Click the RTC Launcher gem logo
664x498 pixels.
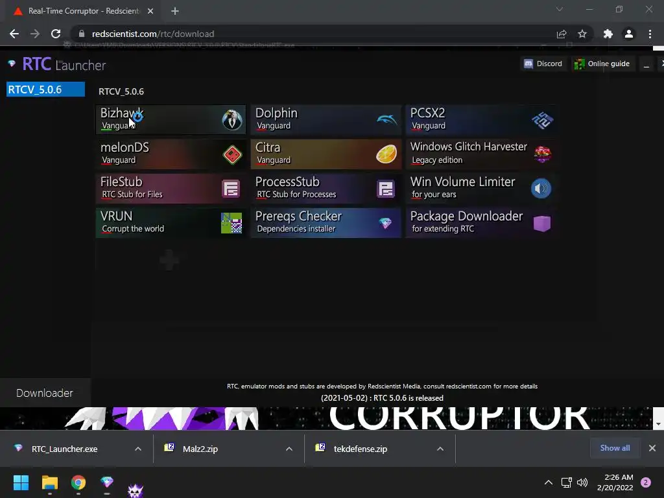tap(12, 64)
